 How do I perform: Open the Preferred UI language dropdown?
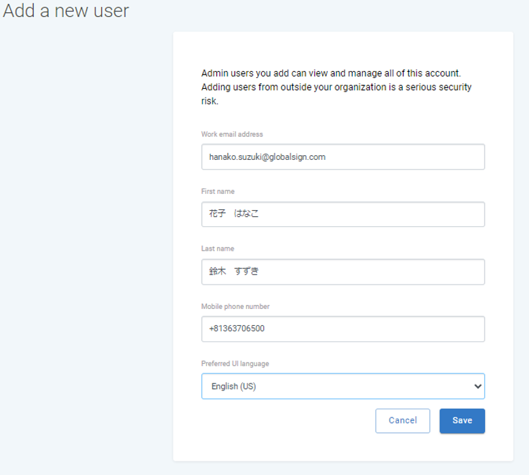coord(342,386)
